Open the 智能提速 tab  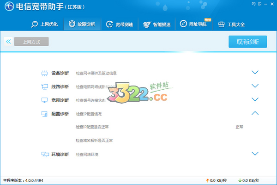157,24
